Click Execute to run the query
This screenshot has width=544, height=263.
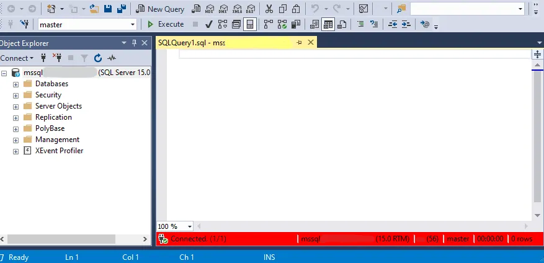[x=166, y=24]
